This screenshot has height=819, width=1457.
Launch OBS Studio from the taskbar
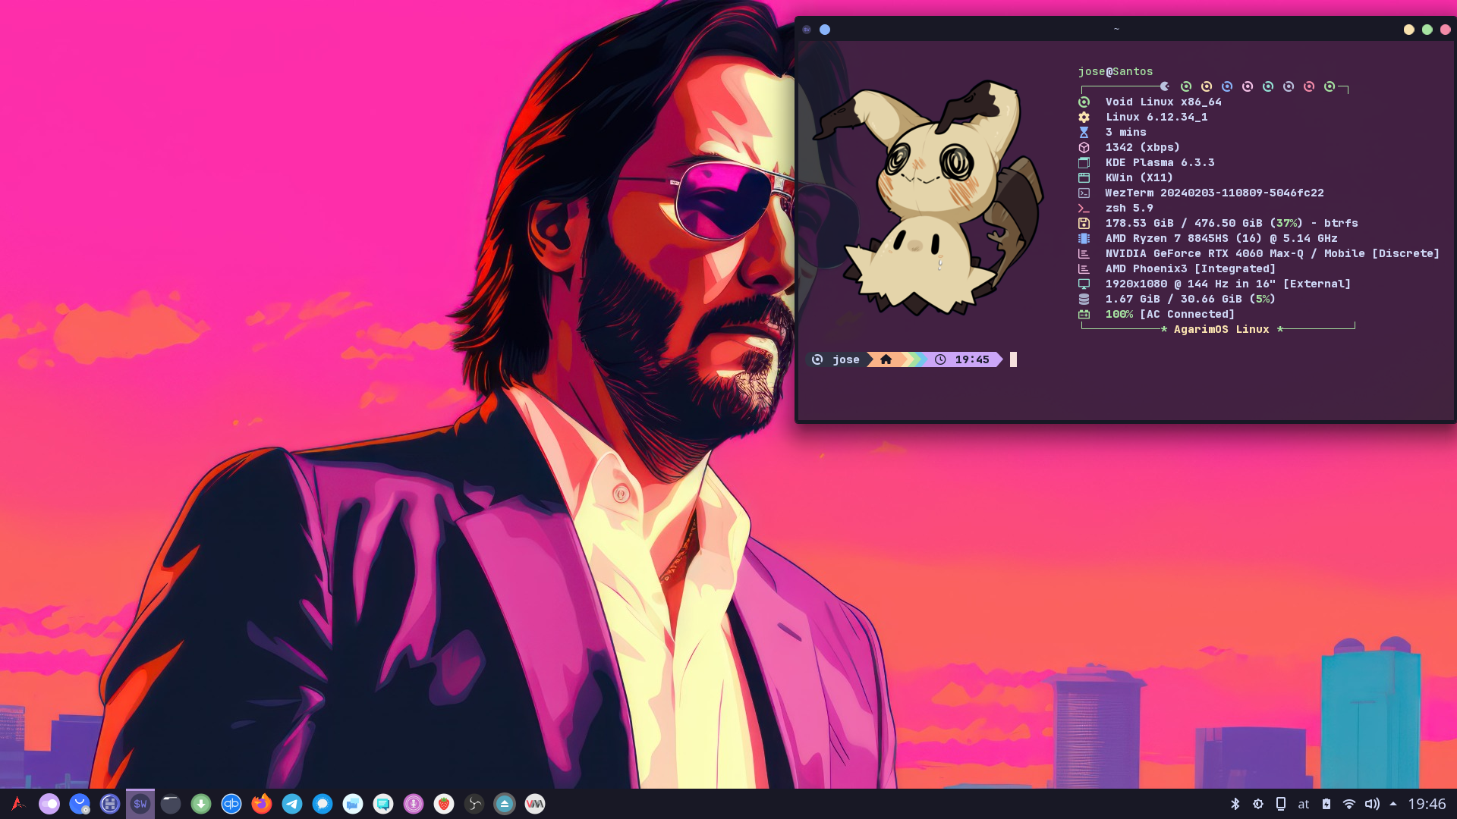474,804
